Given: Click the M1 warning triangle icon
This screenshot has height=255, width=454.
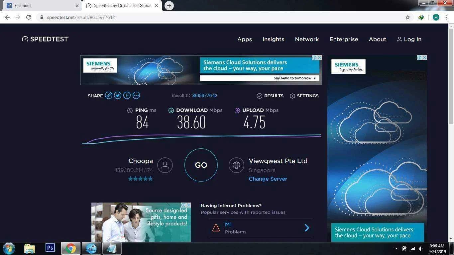Looking at the screenshot, I should pyautogui.click(x=216, y=228).
